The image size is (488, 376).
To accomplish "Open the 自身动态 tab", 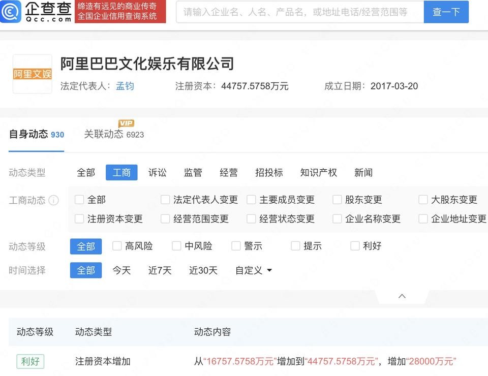I will [28, 134].
